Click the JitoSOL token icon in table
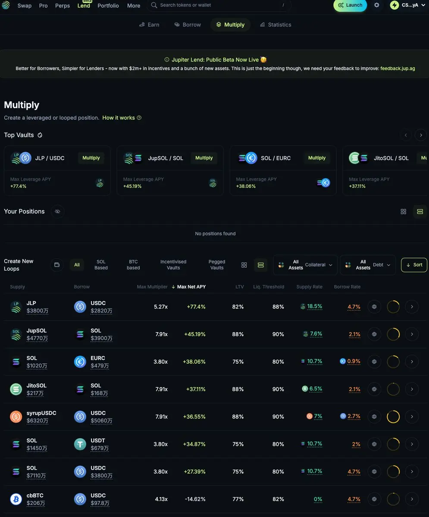429x517 pixels. 16,389
